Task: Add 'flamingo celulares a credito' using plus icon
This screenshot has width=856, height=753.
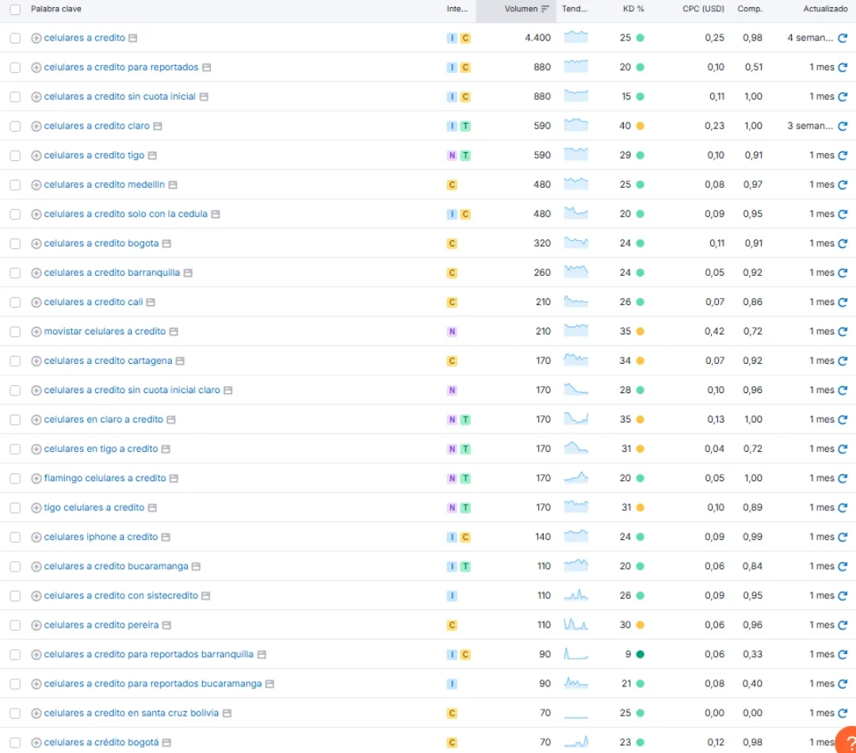Action: click(36, 479)
